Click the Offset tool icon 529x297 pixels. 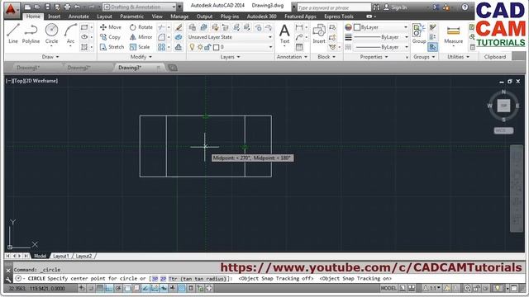click(x=179, y=47)
